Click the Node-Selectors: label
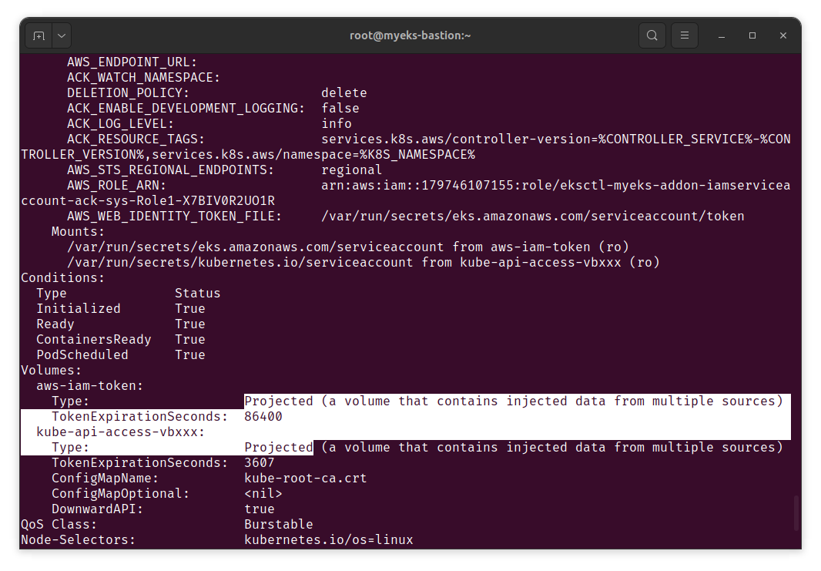 (78, 540)
